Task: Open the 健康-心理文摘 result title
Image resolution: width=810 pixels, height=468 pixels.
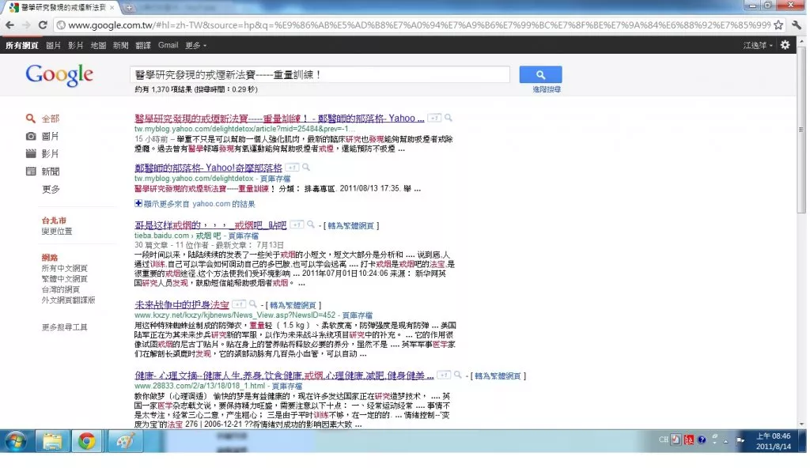Action: pos(284,376)
